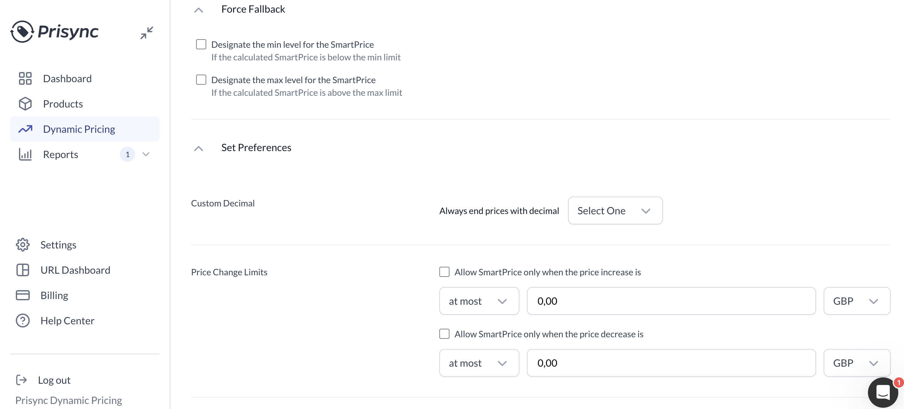Image resolution: width=904 pixels, height=409 pixels.
Task: Open the price decrease GBP currency dropdown
Action: pyautogui.click(x=857, y=363)
